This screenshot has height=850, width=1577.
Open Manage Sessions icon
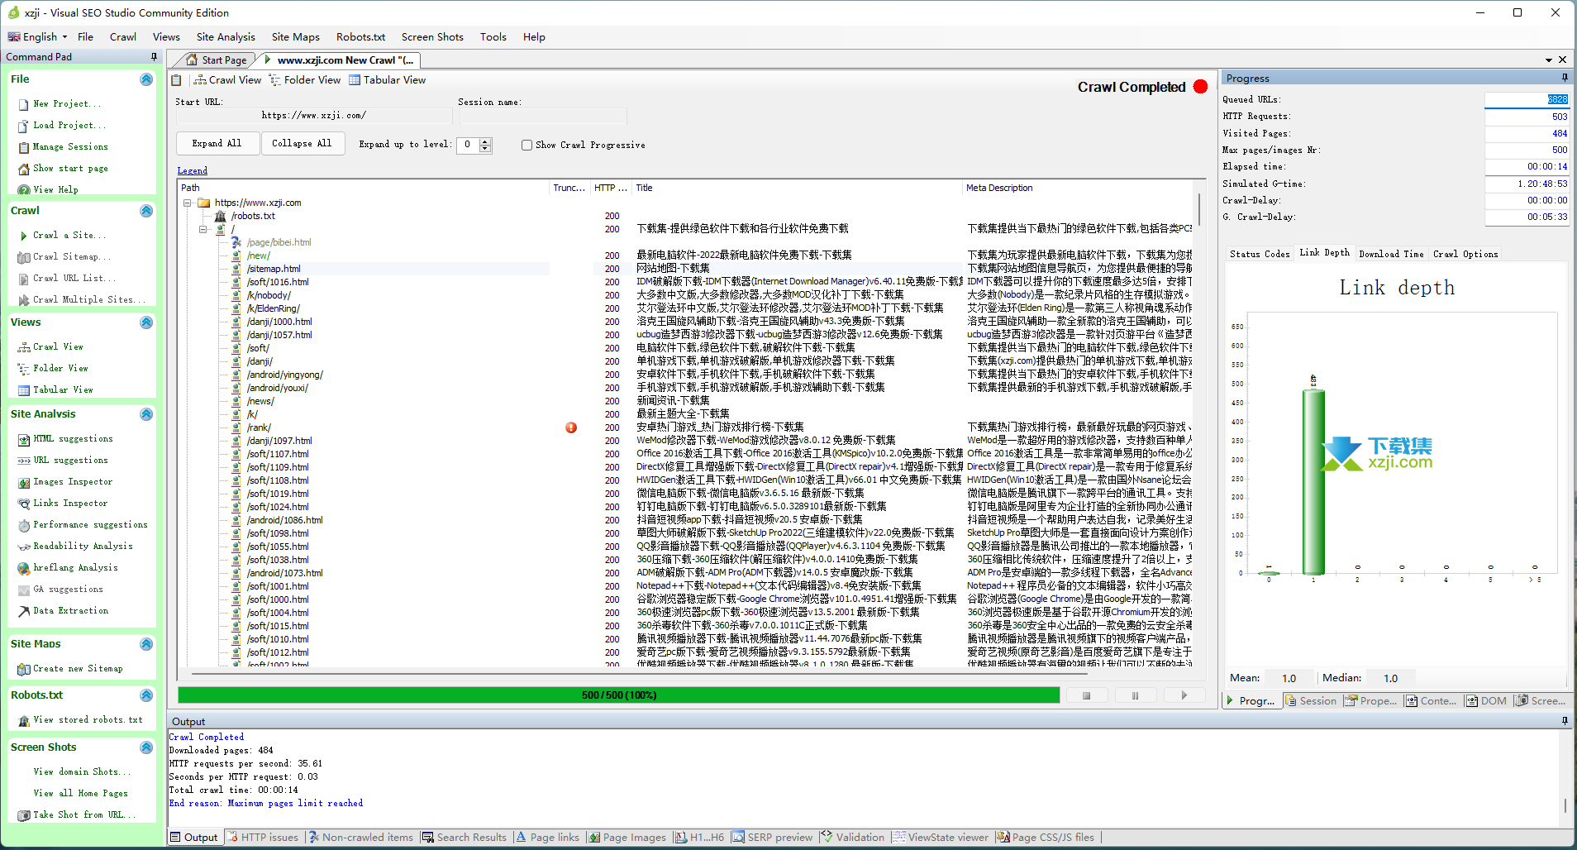(23, 147)
